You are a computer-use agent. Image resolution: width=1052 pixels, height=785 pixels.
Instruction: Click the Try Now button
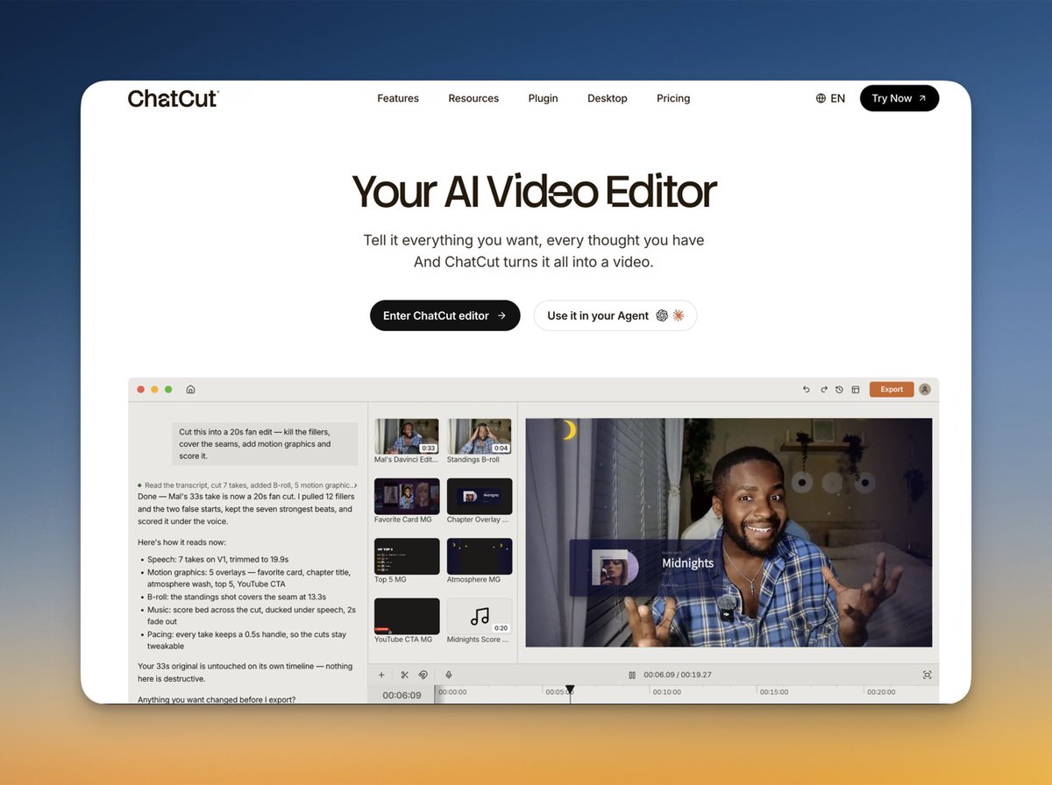pos(899,98)
